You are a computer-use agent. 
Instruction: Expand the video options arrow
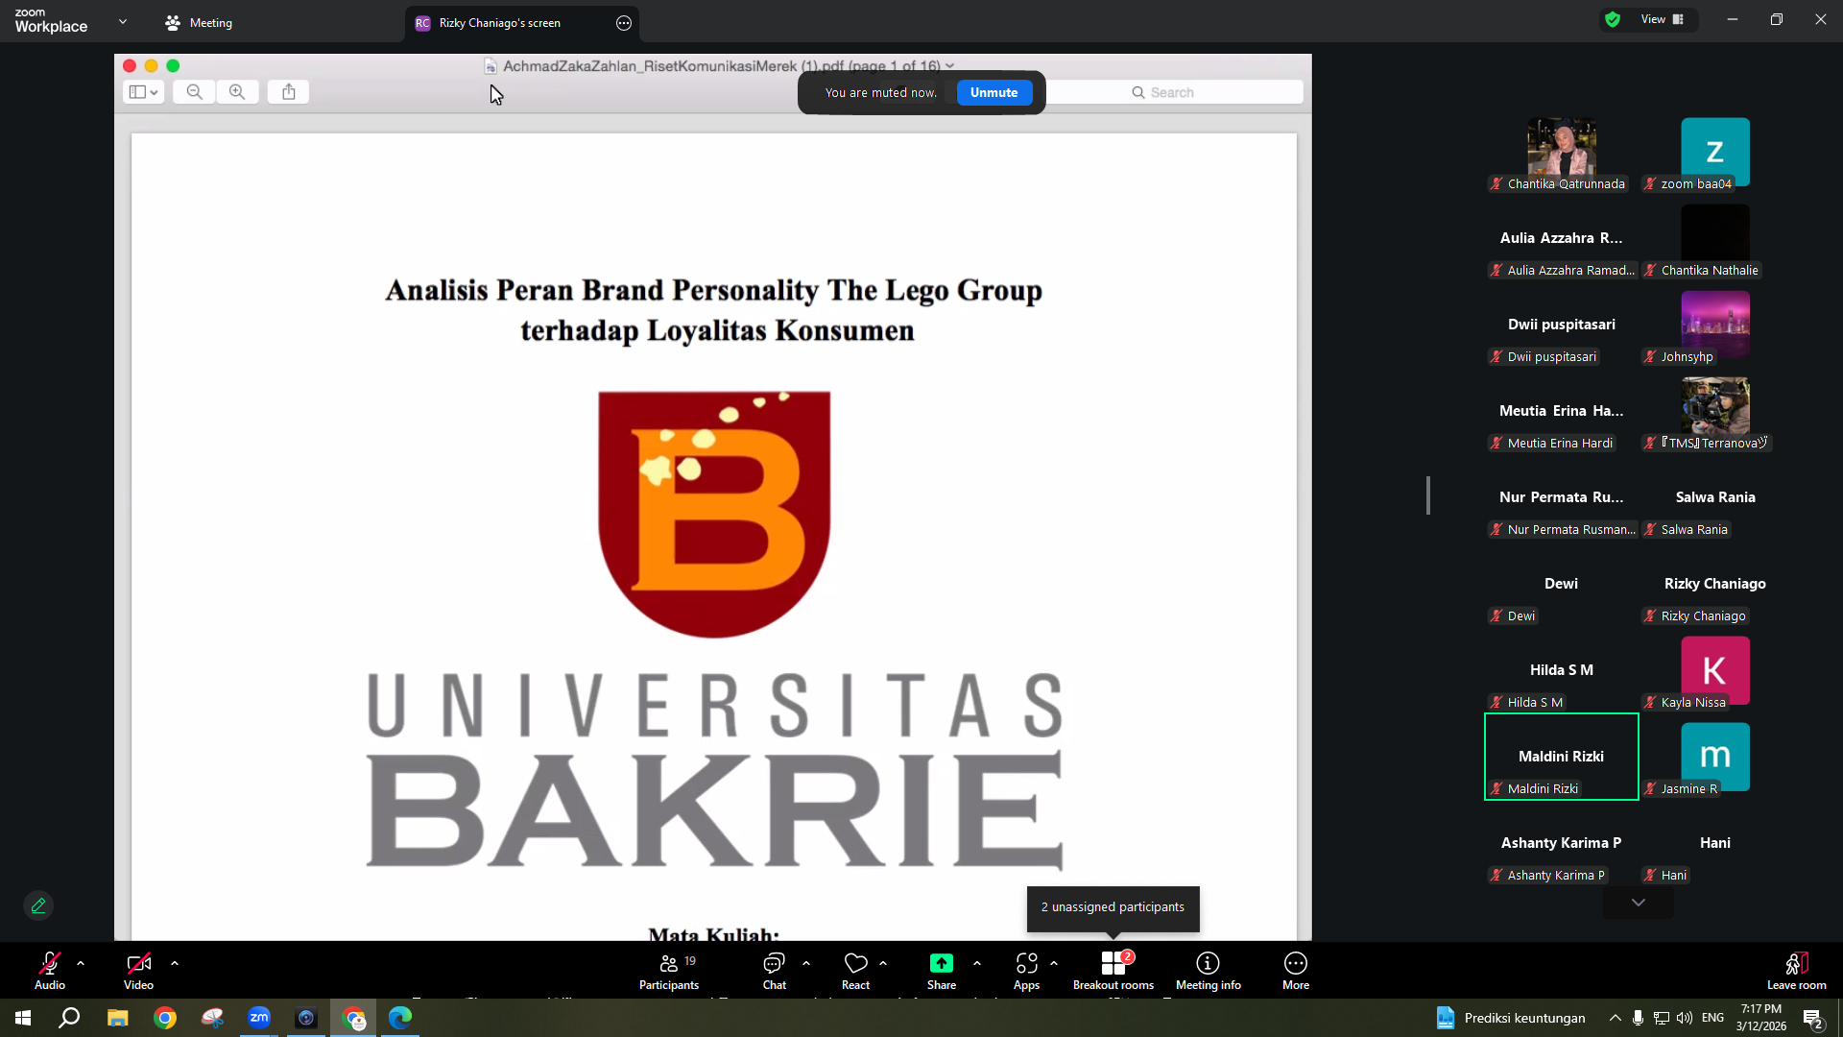[175, 963]
